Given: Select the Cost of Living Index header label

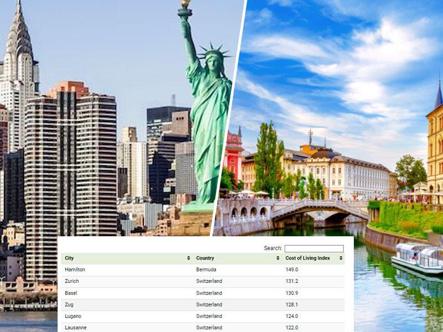Looking at the screenshot, I should [x=308, y=258].
